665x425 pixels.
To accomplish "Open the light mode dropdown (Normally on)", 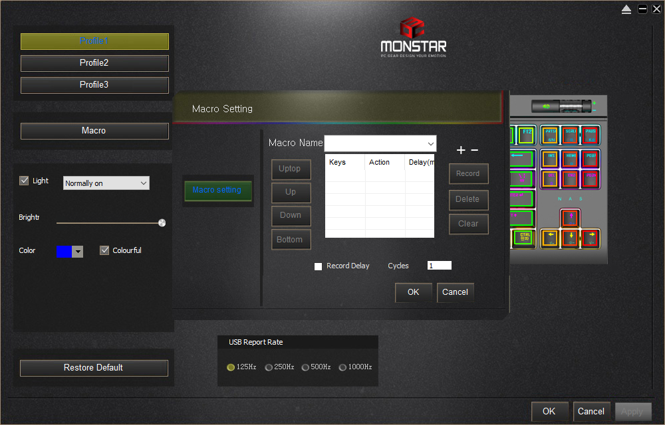I will click(106, 183).
